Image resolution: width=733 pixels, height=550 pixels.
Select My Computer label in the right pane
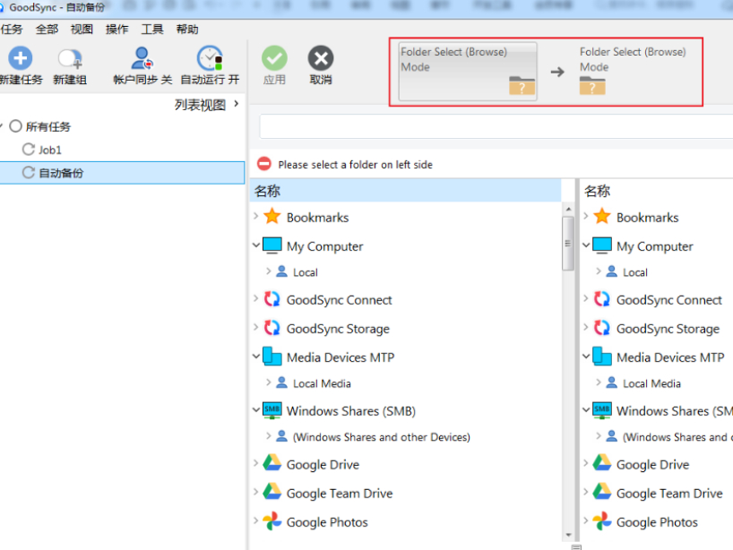654,246
